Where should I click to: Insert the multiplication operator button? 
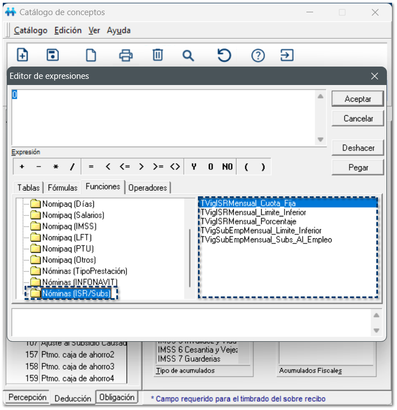point(55,167)
